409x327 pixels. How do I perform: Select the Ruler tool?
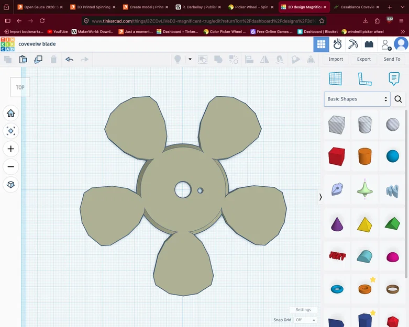[x=364, y=78]
